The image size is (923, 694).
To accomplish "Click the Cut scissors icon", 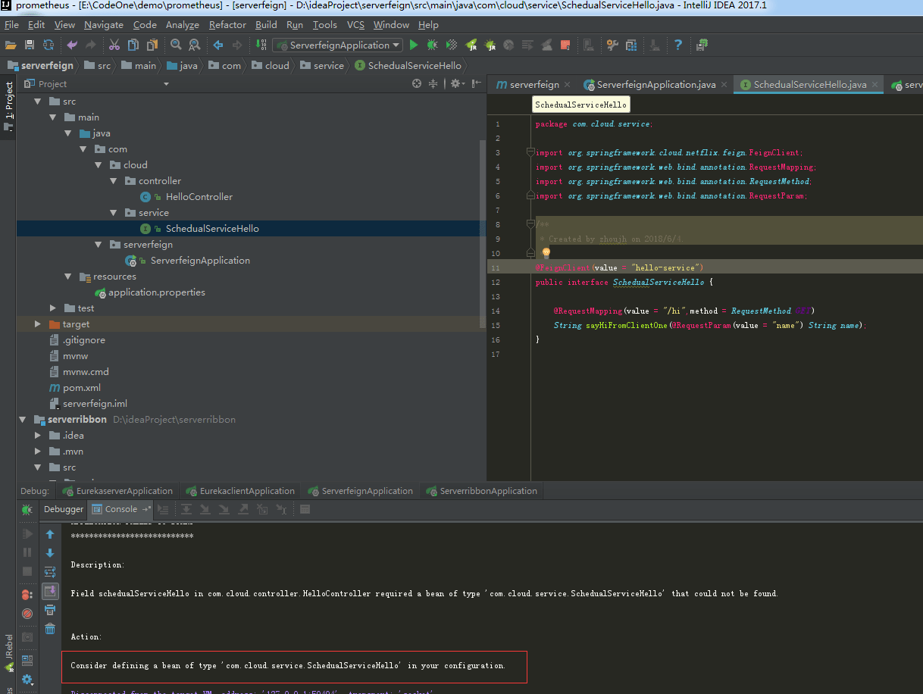I will tap(114, 45).
